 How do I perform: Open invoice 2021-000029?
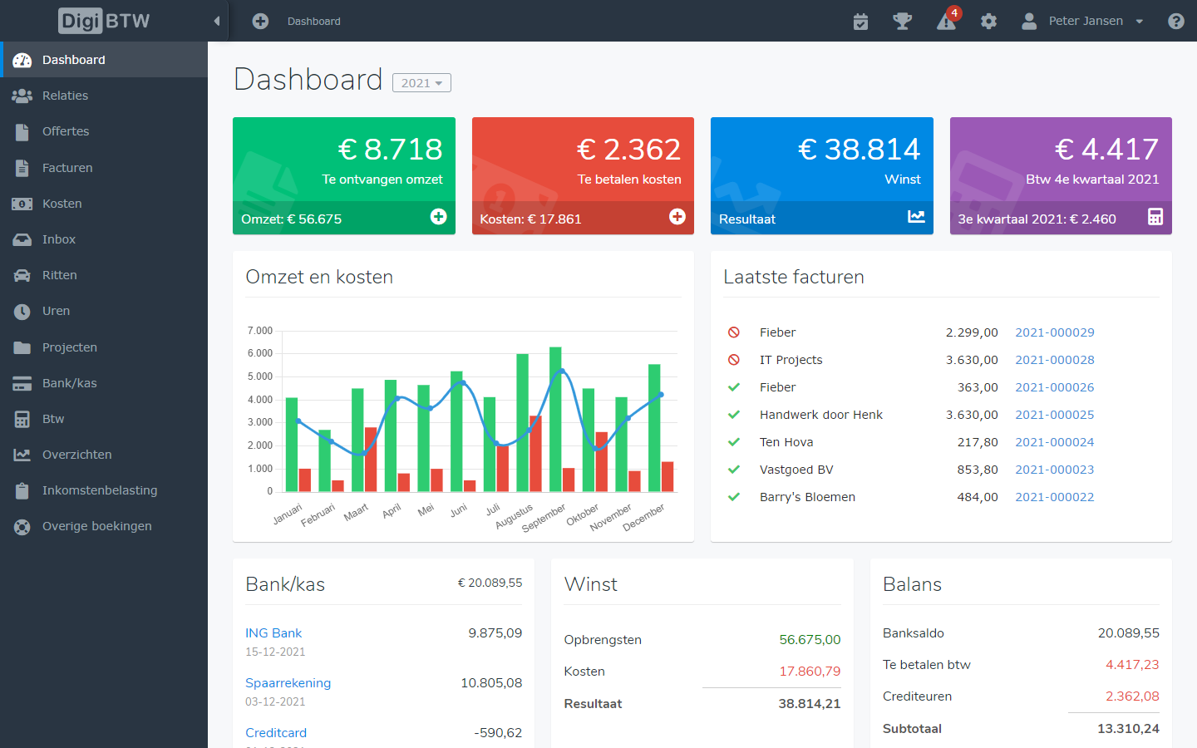point(1054,332)
